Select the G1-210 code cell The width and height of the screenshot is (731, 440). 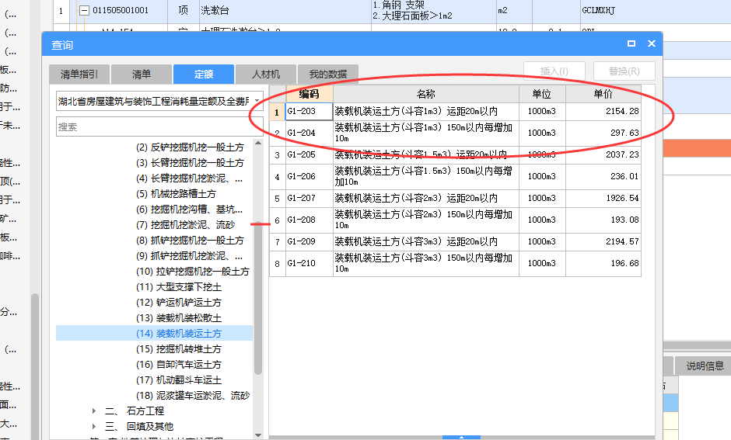tap(309, 263)
